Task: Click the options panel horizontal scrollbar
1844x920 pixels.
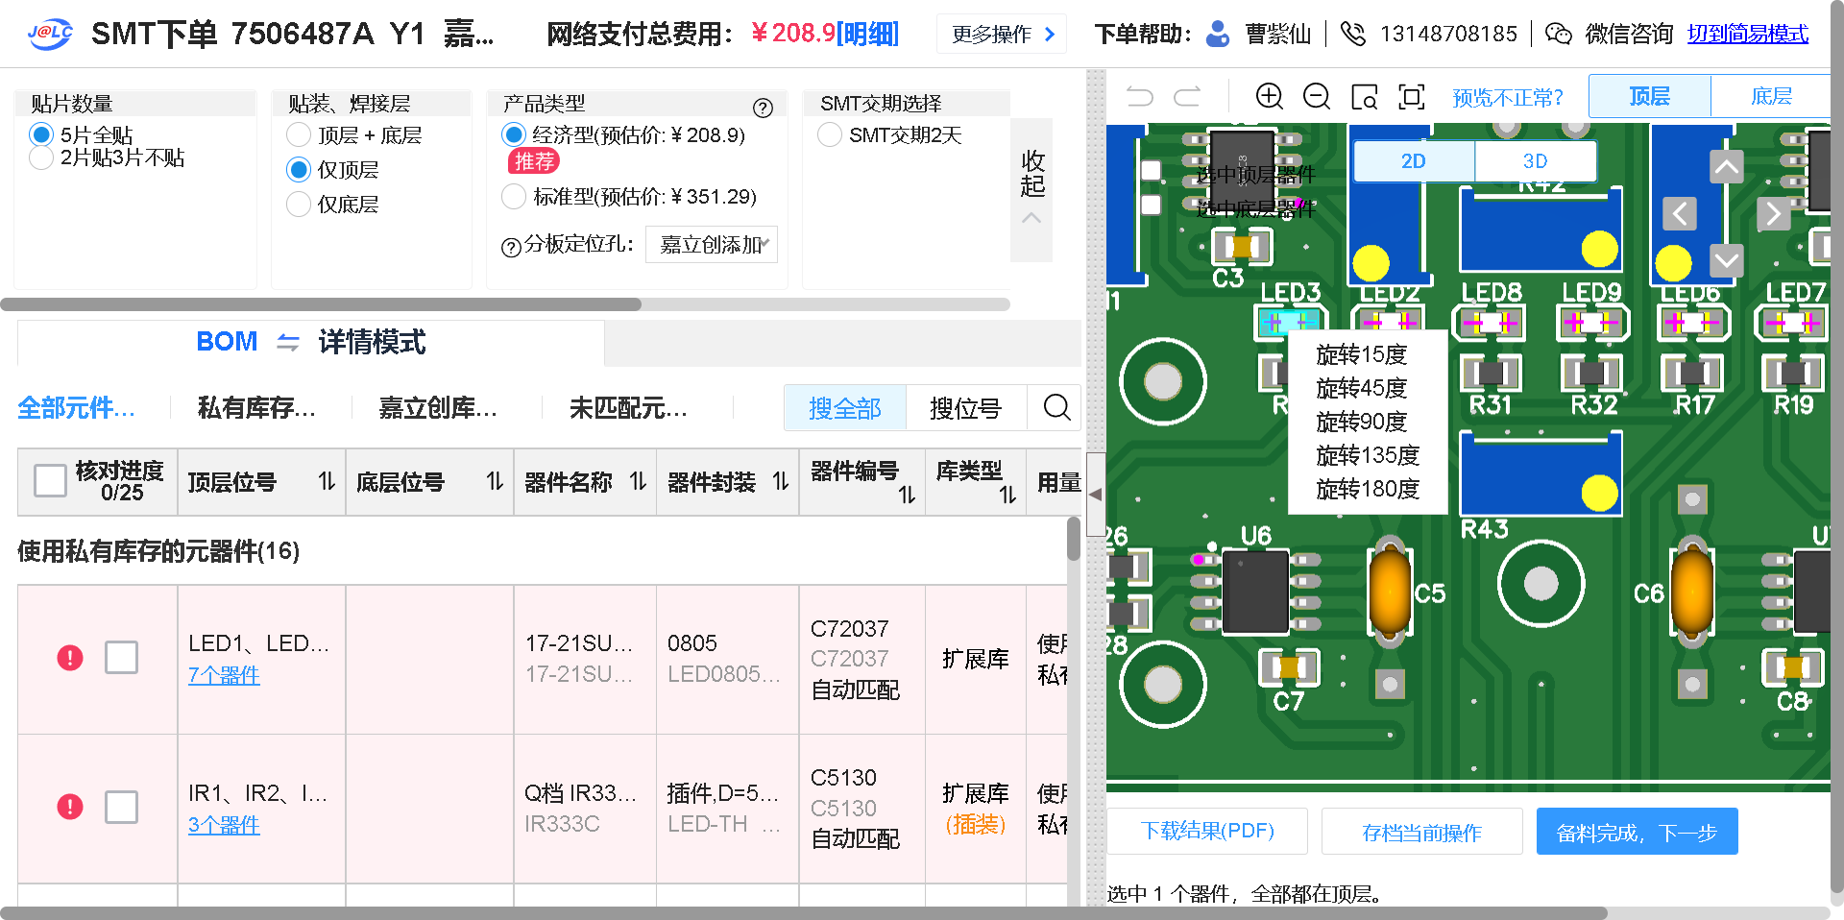Action: tap(321, 304)
